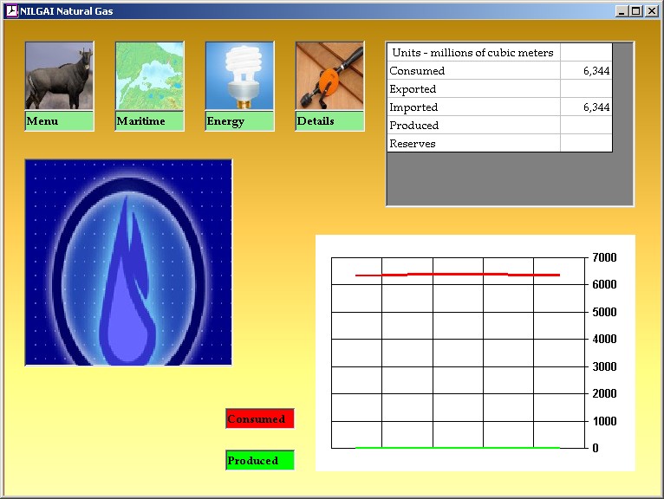664x499 pixels.
Task: Click the green Produced legend swatch
Action: tap(260, 461)
